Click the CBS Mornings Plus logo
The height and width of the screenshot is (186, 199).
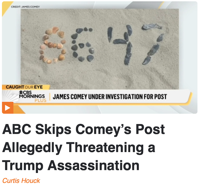coord(33,96)
